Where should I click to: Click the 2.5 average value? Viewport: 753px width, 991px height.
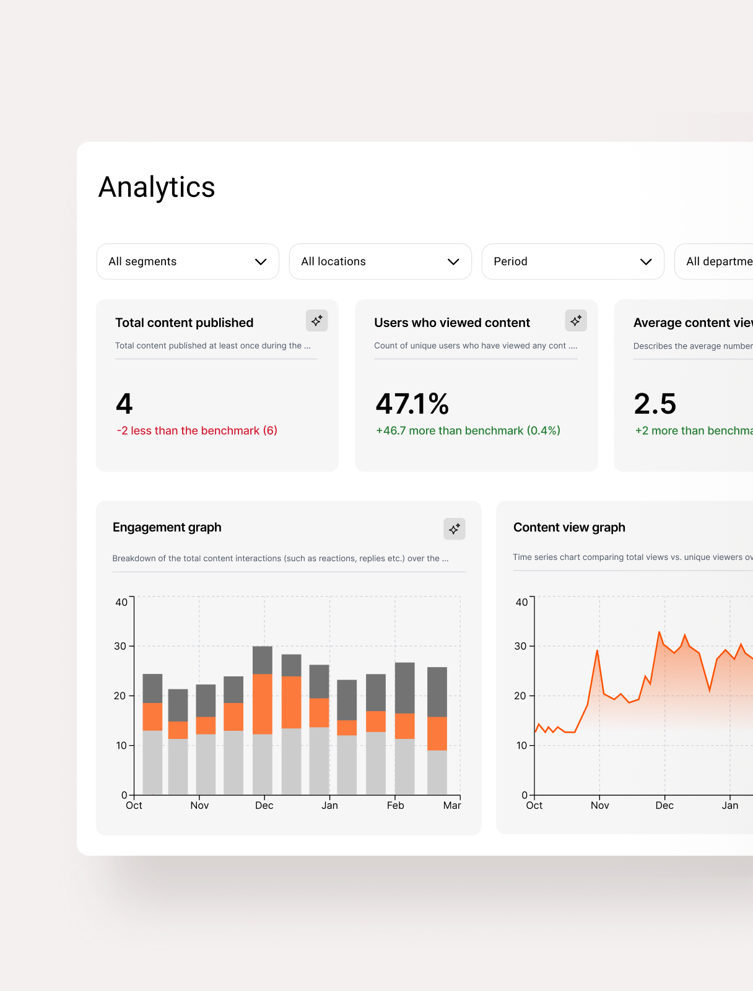click(655, 404)
